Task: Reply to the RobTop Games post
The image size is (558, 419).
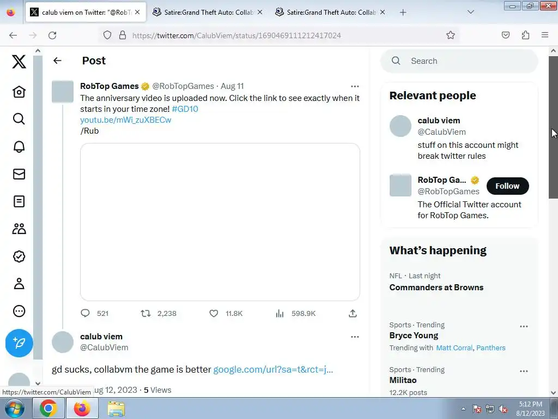Action: (85, 313)
